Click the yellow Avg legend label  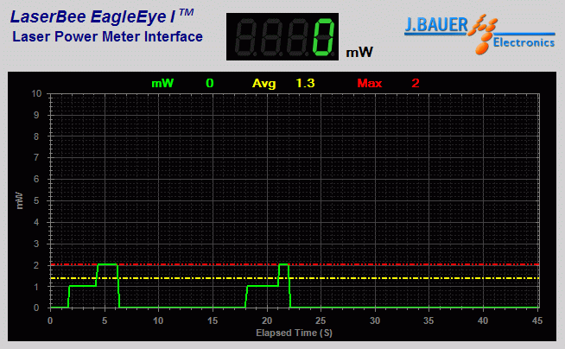pyautogui.click(x=263, y=84)
